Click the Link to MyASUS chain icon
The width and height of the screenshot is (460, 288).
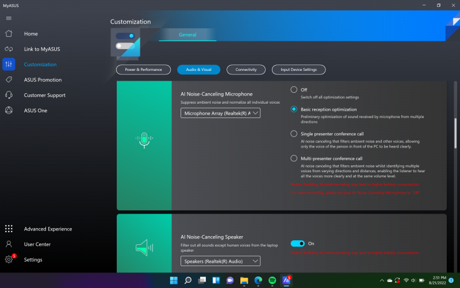point(9,49)
